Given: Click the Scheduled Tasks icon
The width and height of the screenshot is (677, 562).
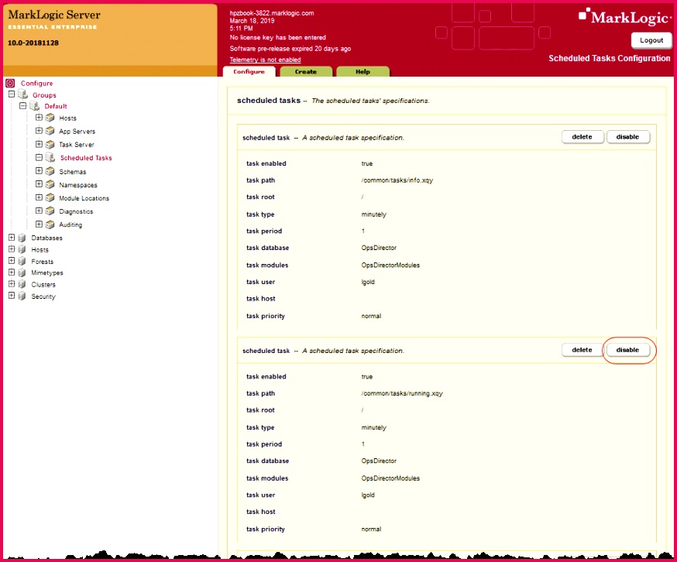Looking at the screenshot, I should pyautogui.click(x=50, y=158).
